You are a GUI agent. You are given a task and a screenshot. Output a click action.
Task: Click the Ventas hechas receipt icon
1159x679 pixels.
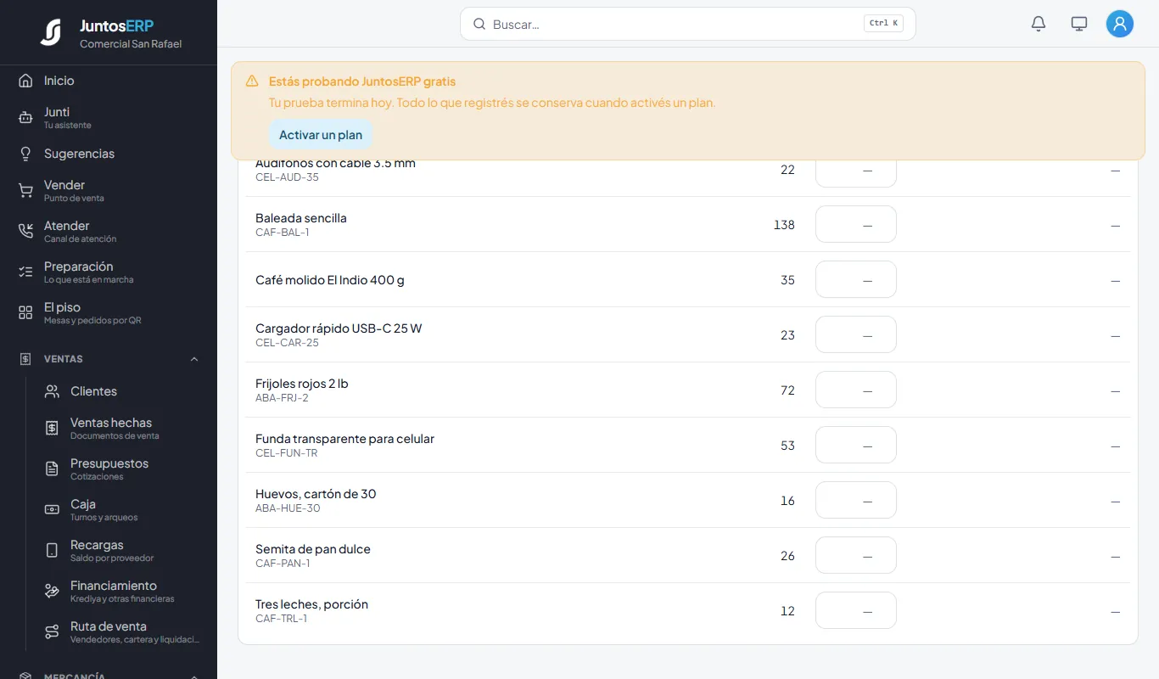52,428
